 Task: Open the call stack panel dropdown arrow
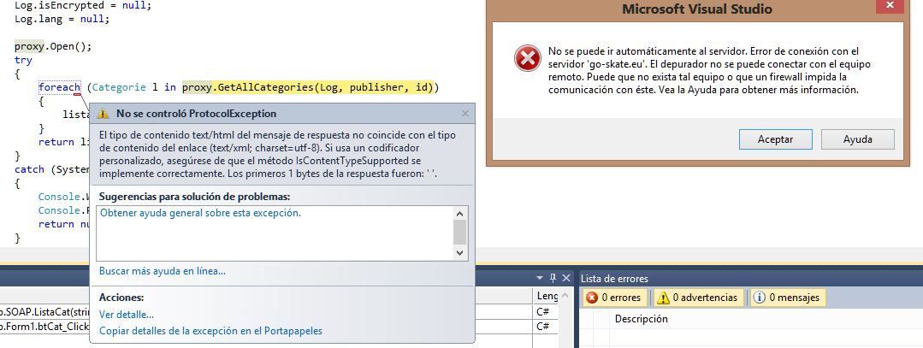coord(541,278)
